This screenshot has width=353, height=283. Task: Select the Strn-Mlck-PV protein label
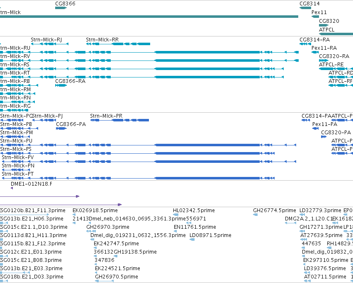point(18,157)
